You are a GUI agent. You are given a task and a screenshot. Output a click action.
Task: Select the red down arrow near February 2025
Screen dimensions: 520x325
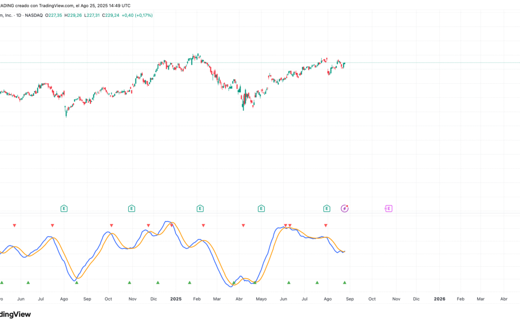203,225
